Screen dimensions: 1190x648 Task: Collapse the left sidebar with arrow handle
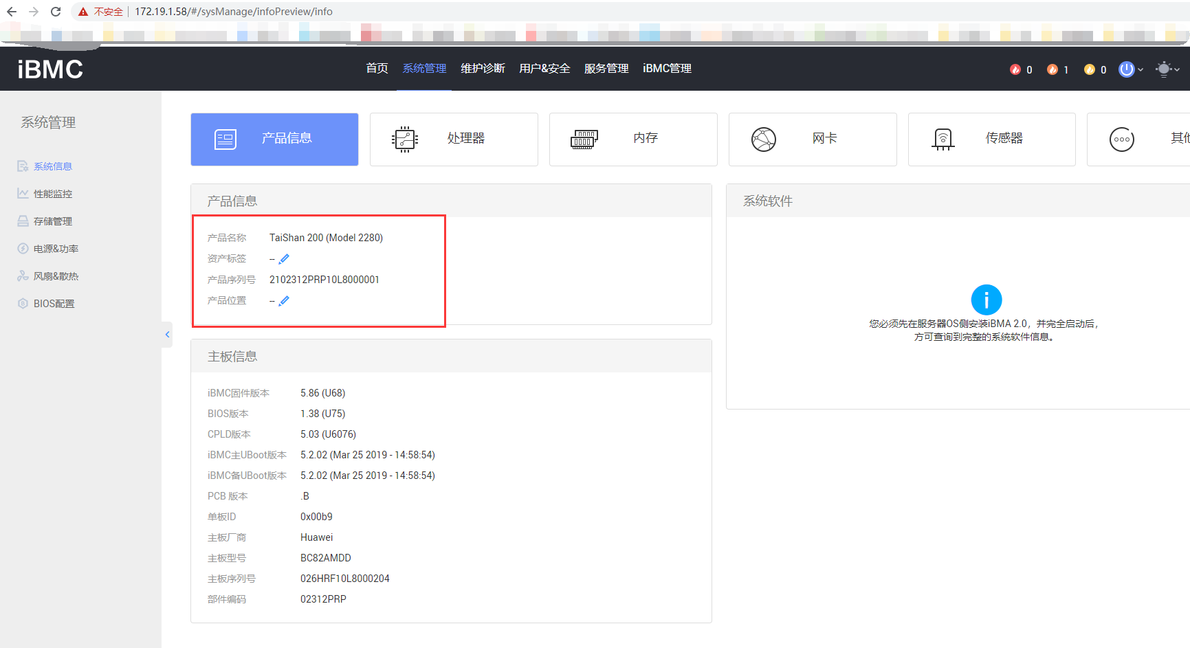pos(167,335)
